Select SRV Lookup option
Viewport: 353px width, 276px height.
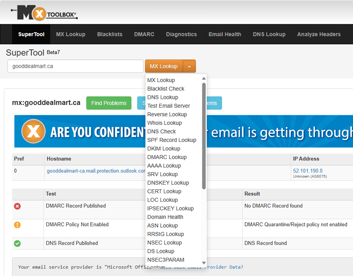162,174
